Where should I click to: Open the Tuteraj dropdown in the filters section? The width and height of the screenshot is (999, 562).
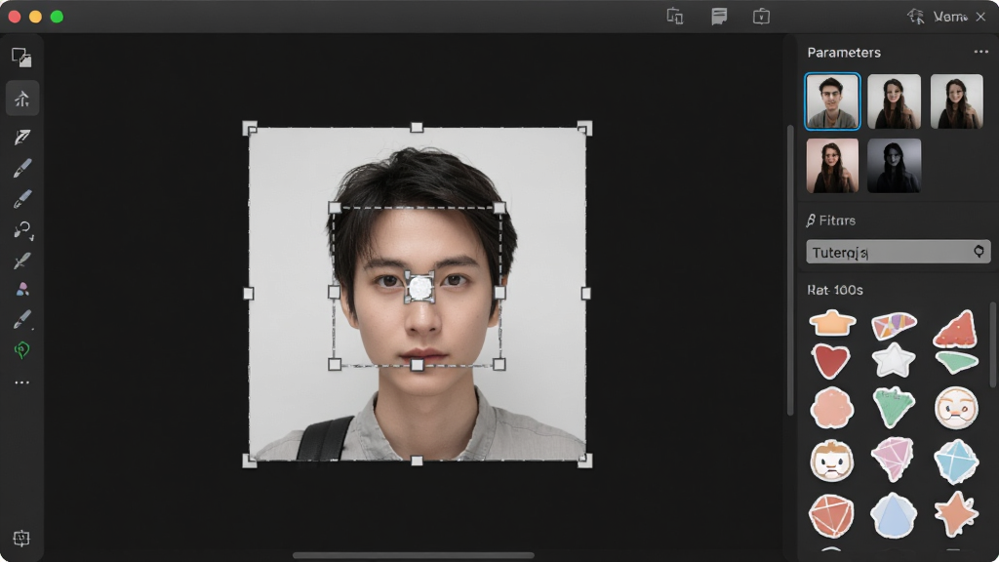(898, 252)
